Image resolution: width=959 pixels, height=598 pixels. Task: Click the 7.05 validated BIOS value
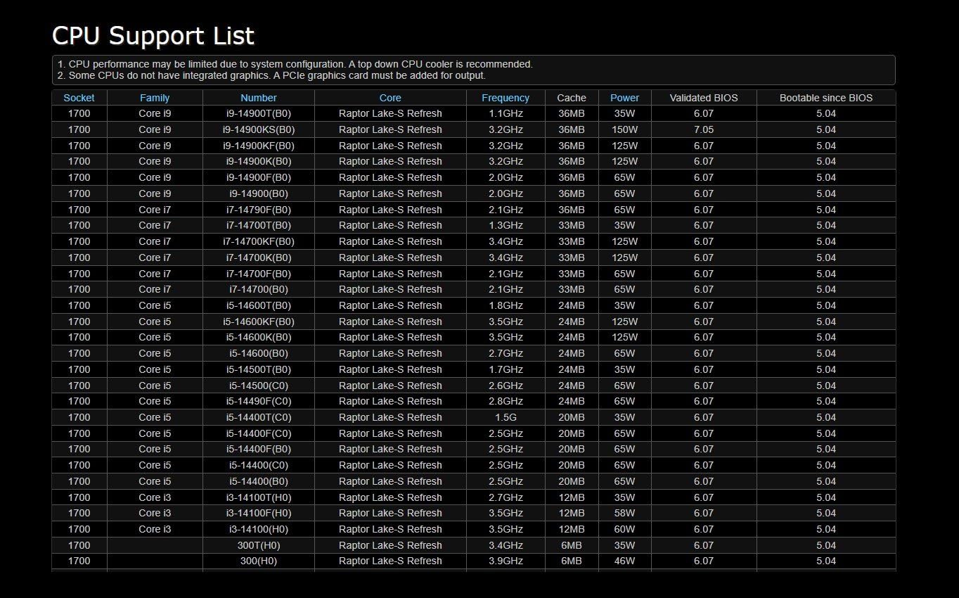704,129
